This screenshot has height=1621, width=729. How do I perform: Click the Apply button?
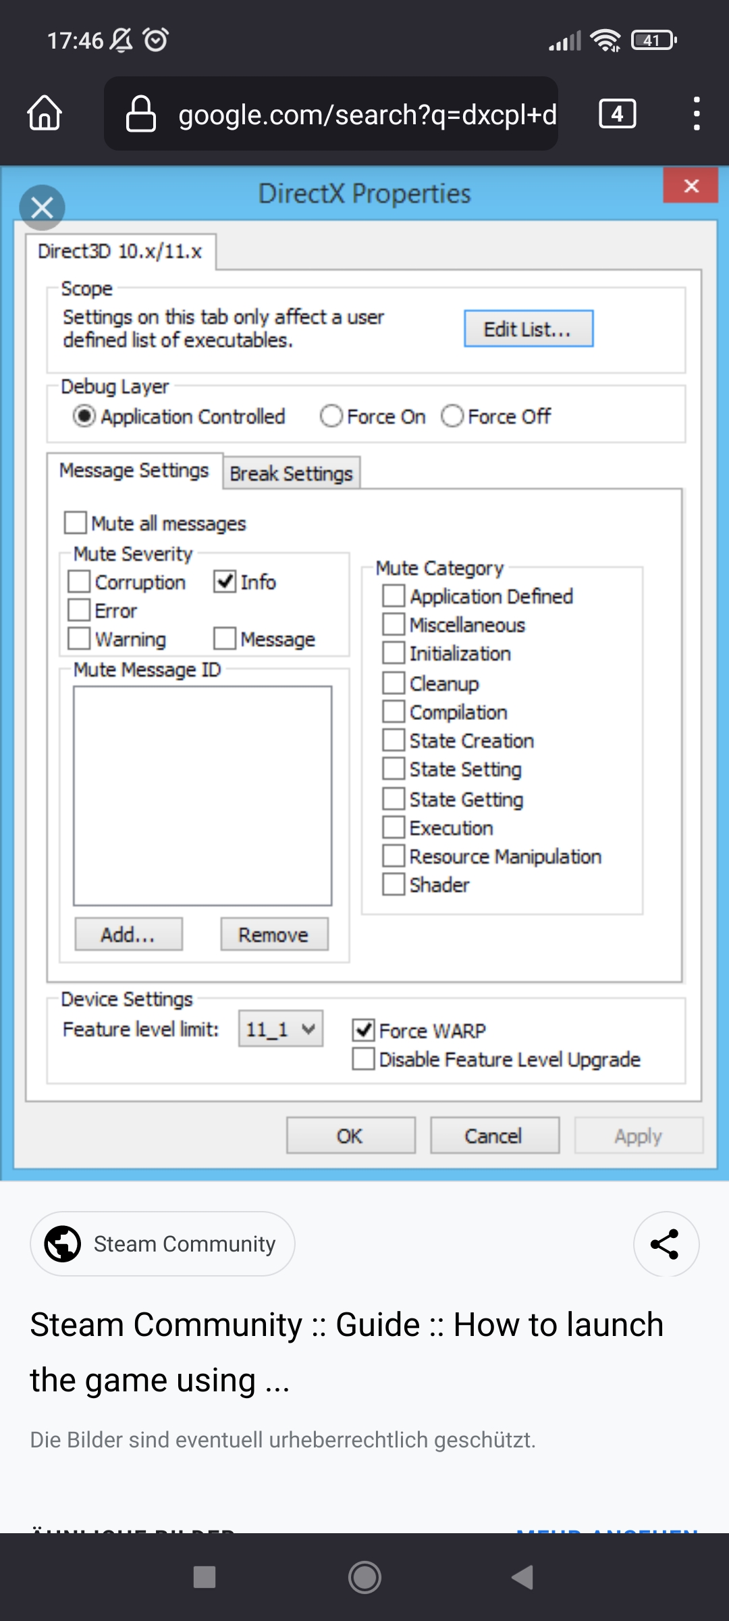[x=639, y=1135]
